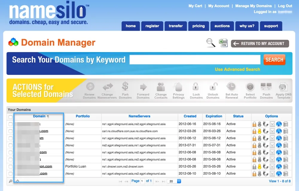Open the Change Nameservers action
Screen dimensions: 299x191
(108, 87)
